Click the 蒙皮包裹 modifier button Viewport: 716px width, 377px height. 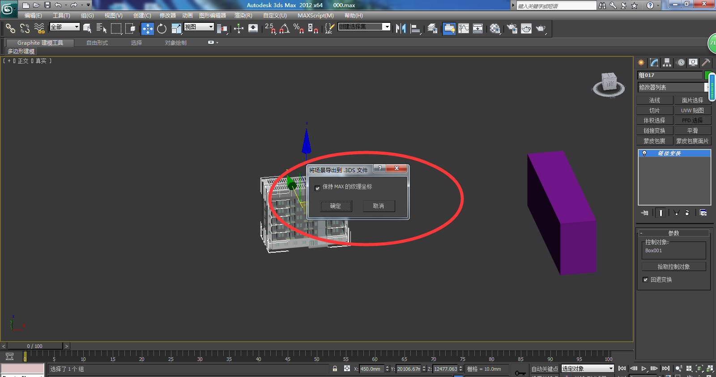click(x=654, y=141)
